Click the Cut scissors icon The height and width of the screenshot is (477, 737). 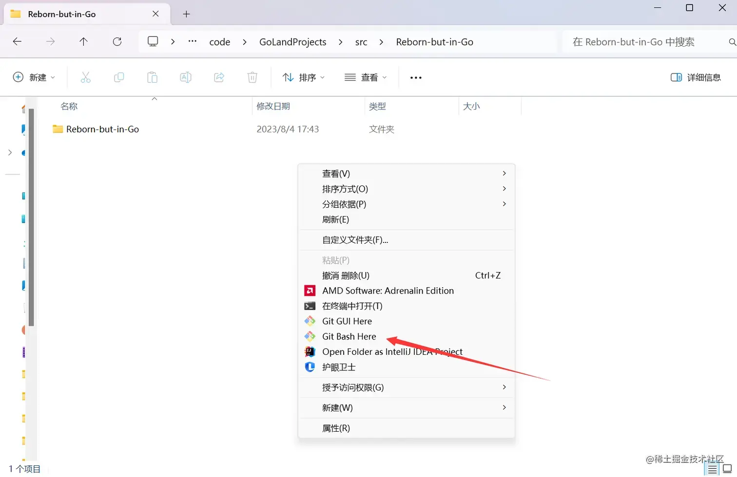click(x=86, y=77)
